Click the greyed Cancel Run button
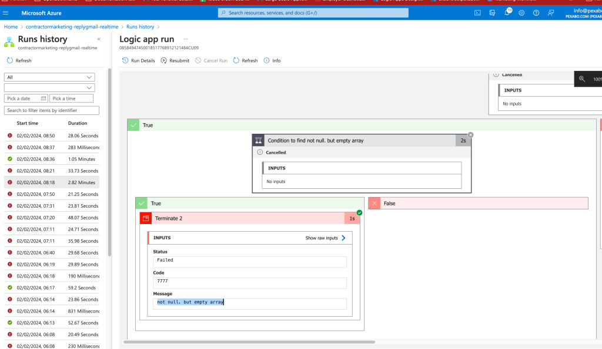This screenshot has height=349, width=602. point(211,60)
